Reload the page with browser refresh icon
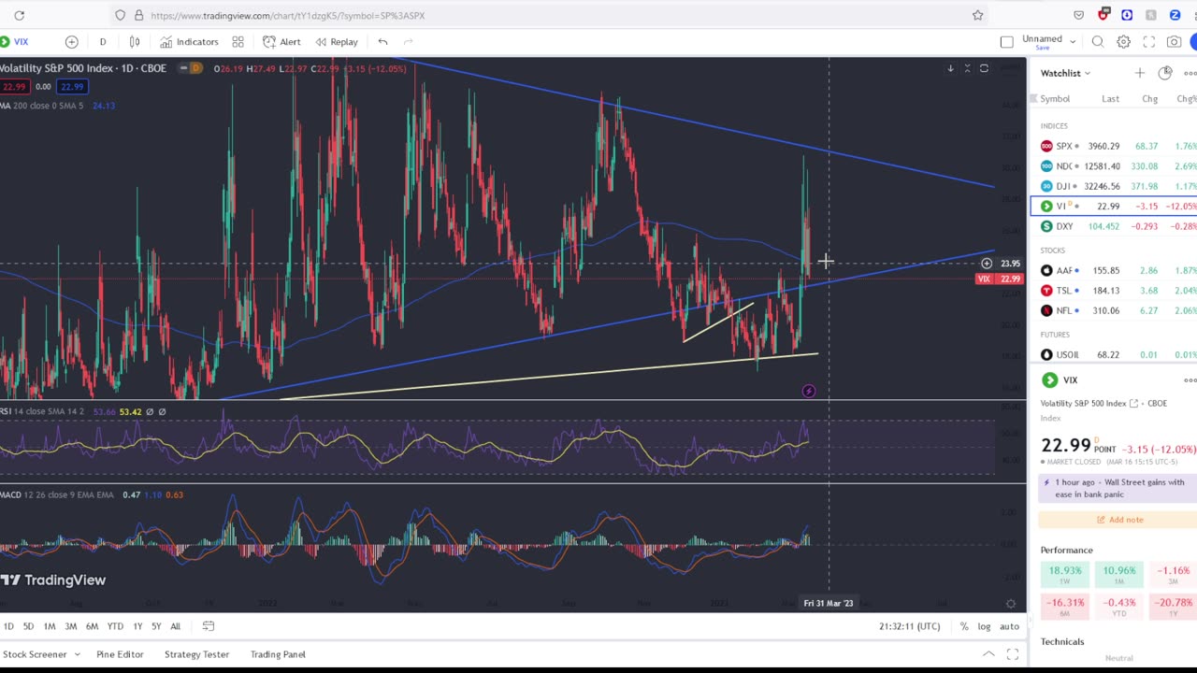 point(19,15)
